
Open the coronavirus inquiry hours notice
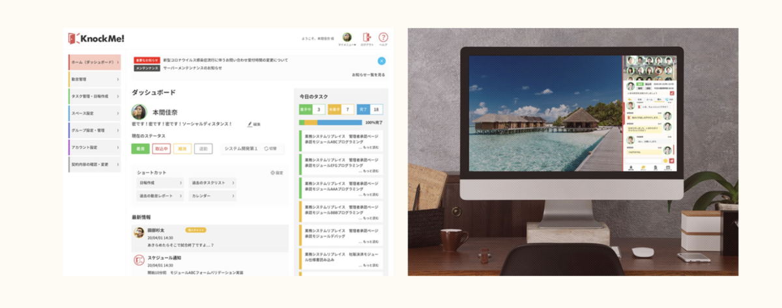[225, 60]
